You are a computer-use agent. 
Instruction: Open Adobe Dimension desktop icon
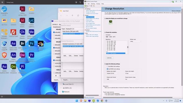[x=13, y=69]
